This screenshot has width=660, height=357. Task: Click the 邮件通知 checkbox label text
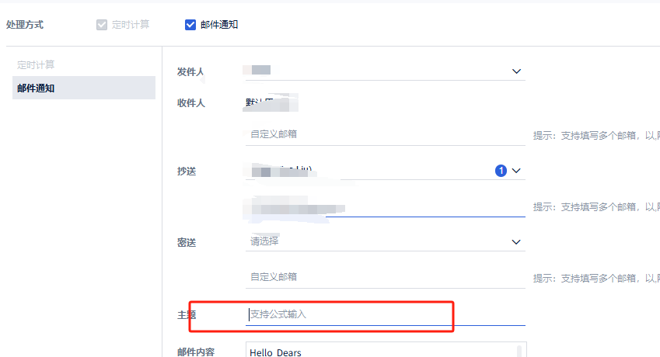click(219, 24)
